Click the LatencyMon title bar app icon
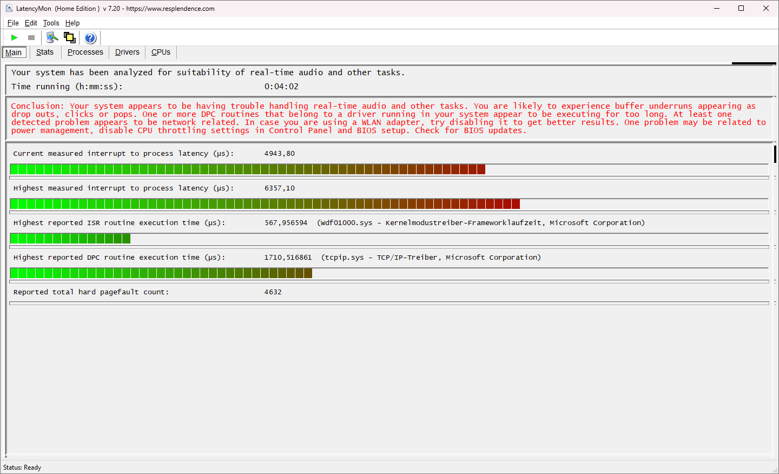This screenshot has height=474, width=779. point(9,8)
